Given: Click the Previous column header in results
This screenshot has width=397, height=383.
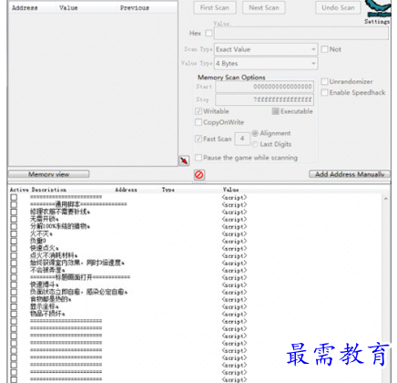Looking at the screenshot, I should (x=135, y=8).
